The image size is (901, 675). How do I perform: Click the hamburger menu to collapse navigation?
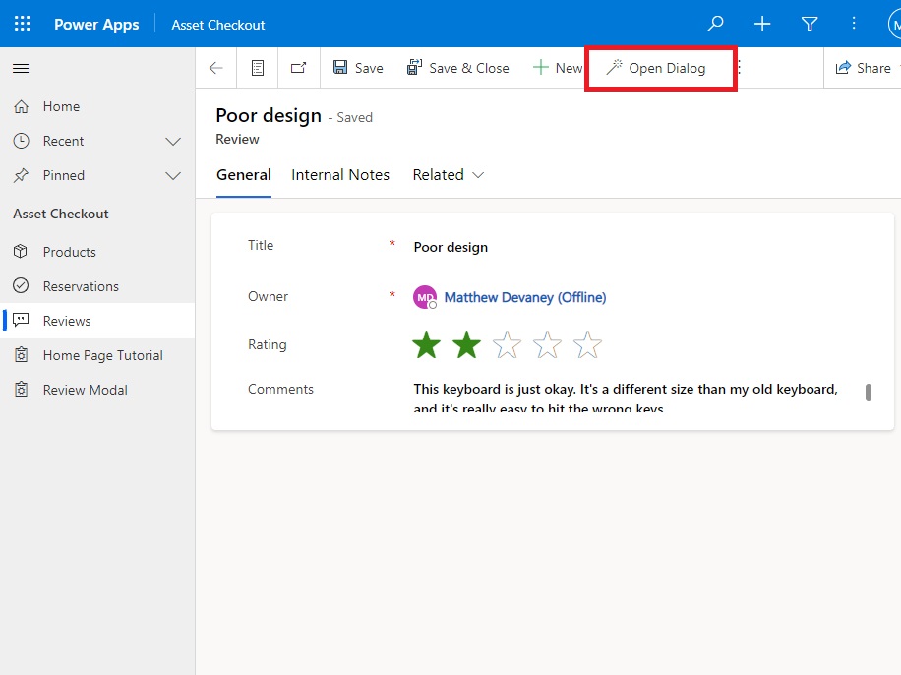coord(21,68)
